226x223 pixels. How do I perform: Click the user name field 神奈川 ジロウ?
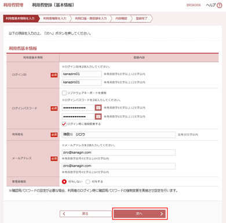click(x=119, y=135)
